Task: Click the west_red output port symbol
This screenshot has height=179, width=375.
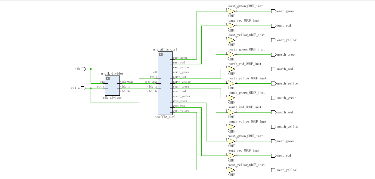Action: click(274, 156)
